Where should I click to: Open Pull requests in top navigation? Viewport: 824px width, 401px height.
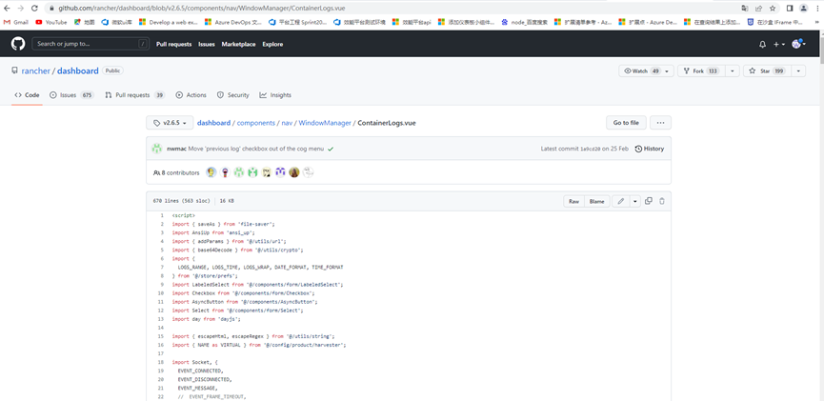pyautogui.click(x=174, y=44)
